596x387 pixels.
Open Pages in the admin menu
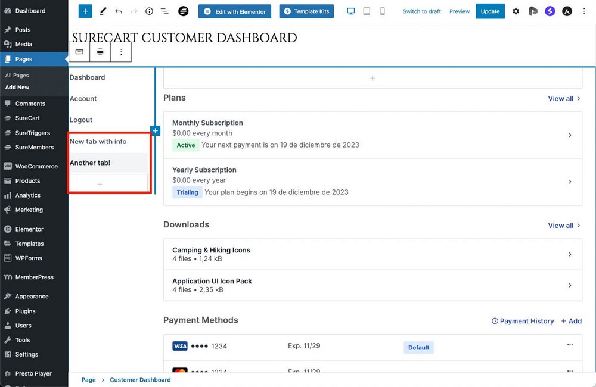point(34,59)
